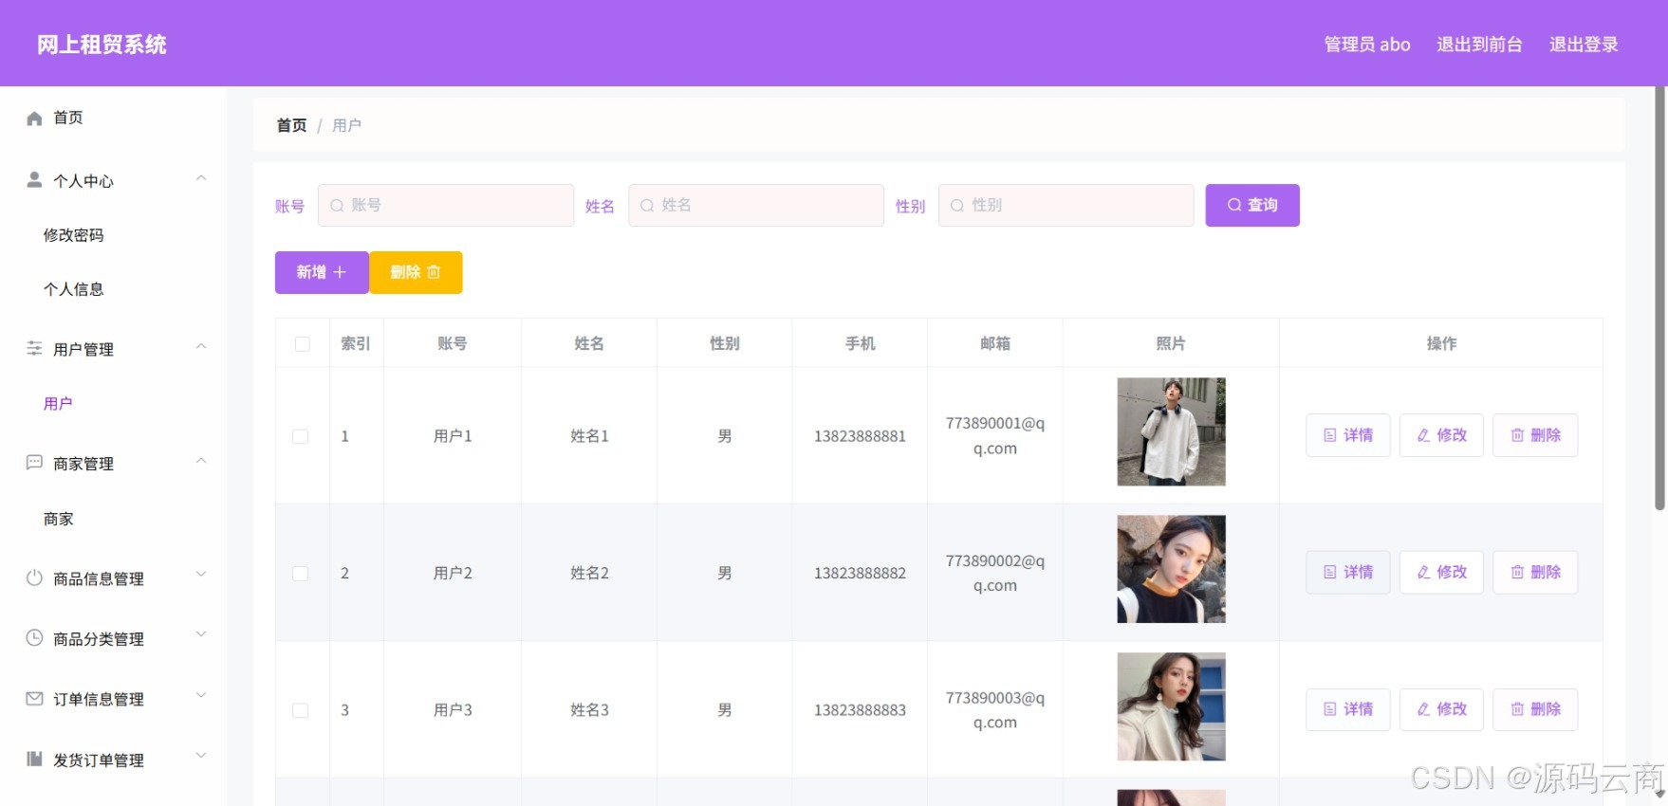The height and width of the screenshot is (806, 1668).
Task: Focus the 姓名 search input
Action: [x=756, y=205]
